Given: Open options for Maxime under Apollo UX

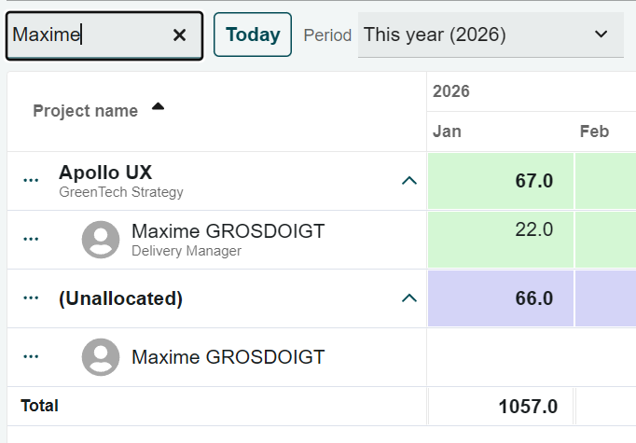Looking at the screenshot, I should [31, 240].
